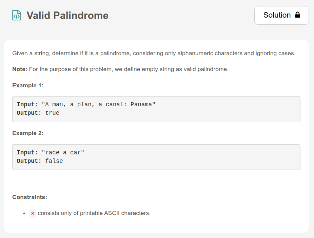Viewport: 314px width, 238px height.
Task: Click the bold Note label
Action: pos(20,69)
